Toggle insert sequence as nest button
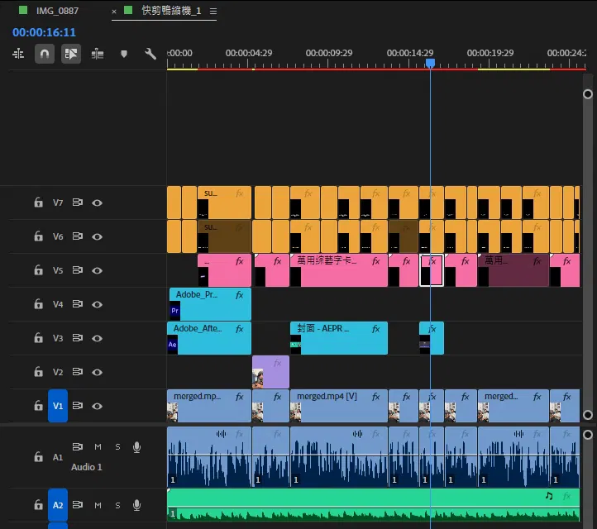 tap(18, 54)
